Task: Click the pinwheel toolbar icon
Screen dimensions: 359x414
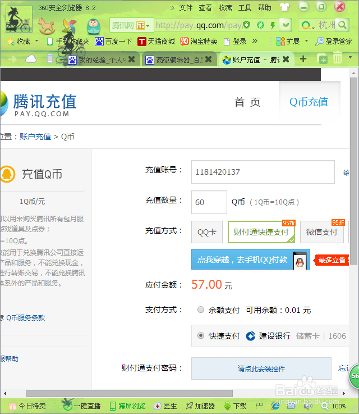Action: click(x=70, y=26)
